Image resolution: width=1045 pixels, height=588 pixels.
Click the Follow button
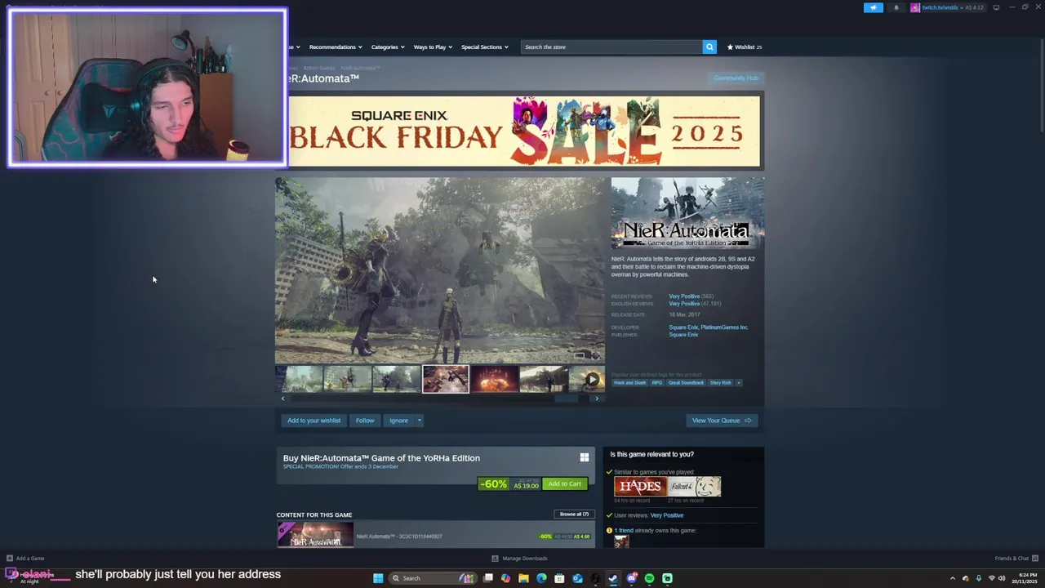[x=365, y=421]
